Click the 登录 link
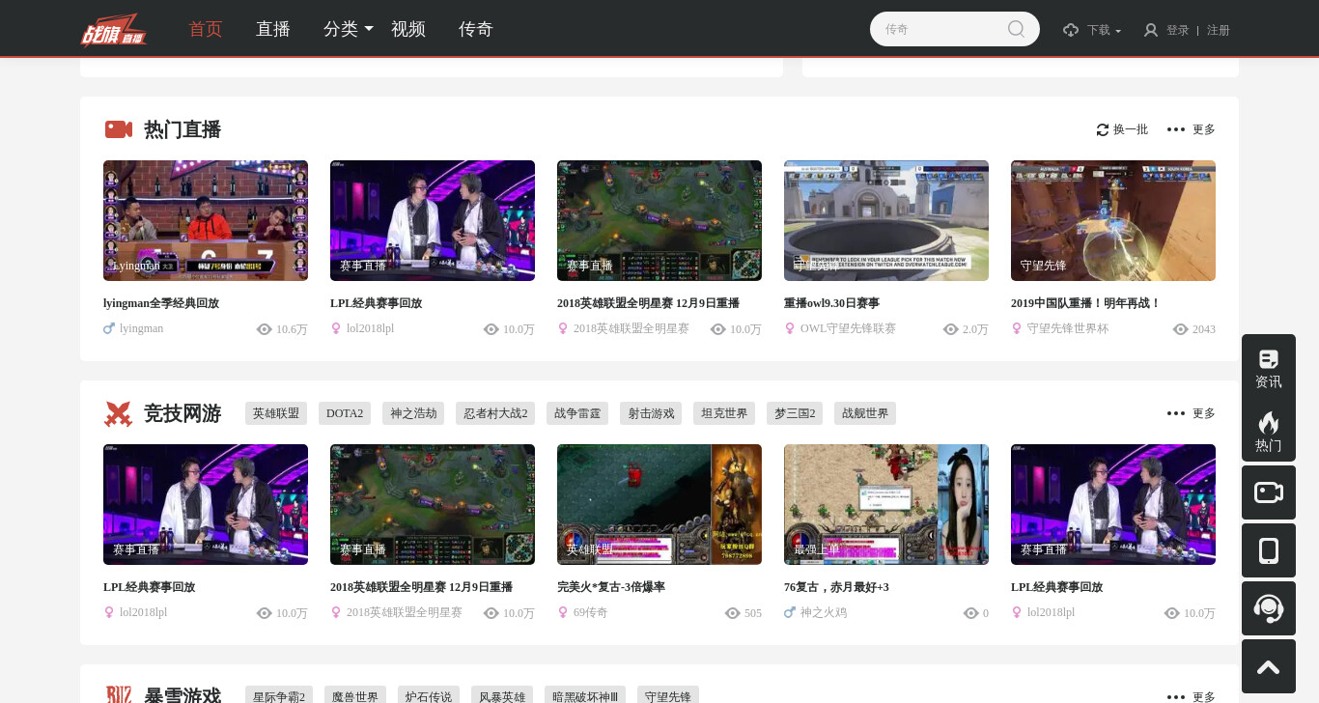This screenshot has width=1319, height=703. click(x=1178, y=30)
